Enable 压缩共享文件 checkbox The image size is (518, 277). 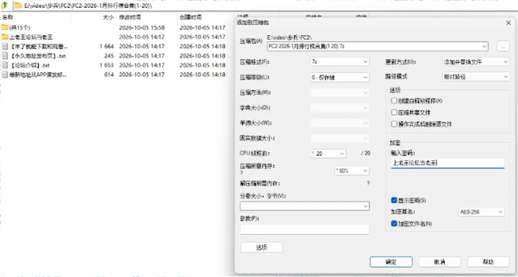[x=394, y=113]
